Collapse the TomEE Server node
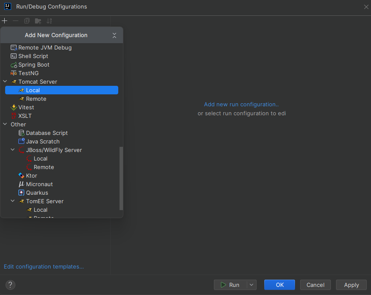Image resolution: width=371 pixels, height=295 pixels. click(x=13, y=201)
